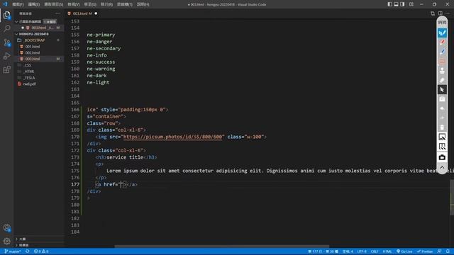This screenshot has height=255, width=454.
Task: Select the stamp annotation tool
Action: (442, 71)
